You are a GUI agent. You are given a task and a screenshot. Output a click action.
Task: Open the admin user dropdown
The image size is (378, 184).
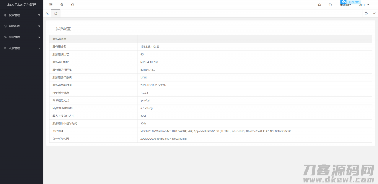(x=364, y=5)
